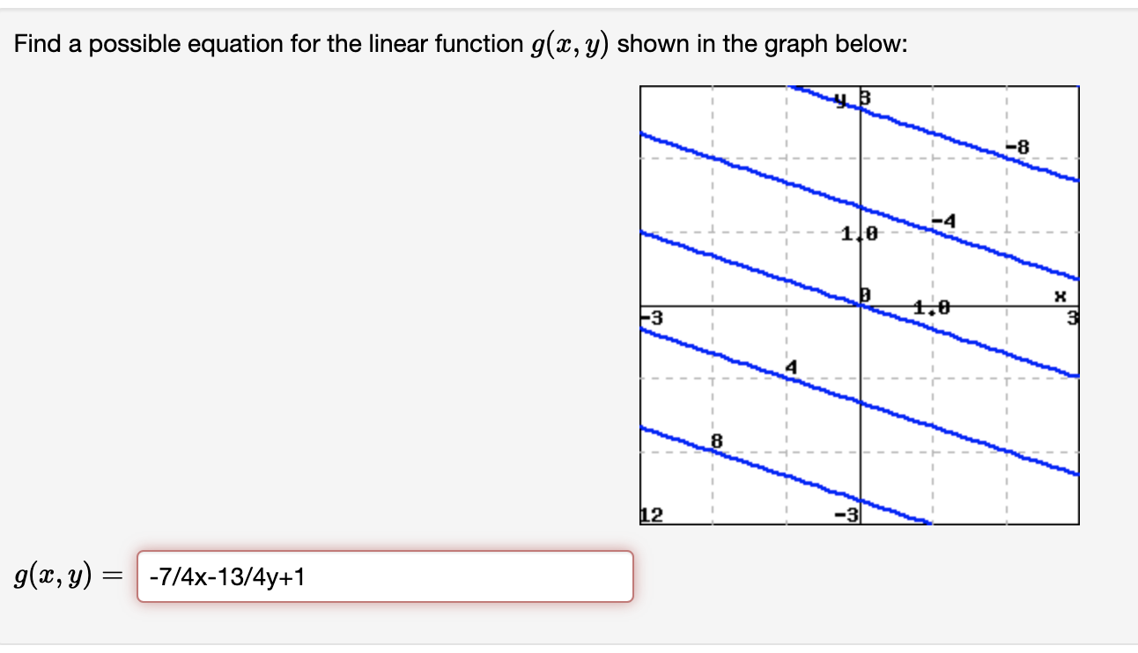This screenshot has height=653, width=1138.
Task: Click the -4 label on the graph
Action: click(942, 220)
